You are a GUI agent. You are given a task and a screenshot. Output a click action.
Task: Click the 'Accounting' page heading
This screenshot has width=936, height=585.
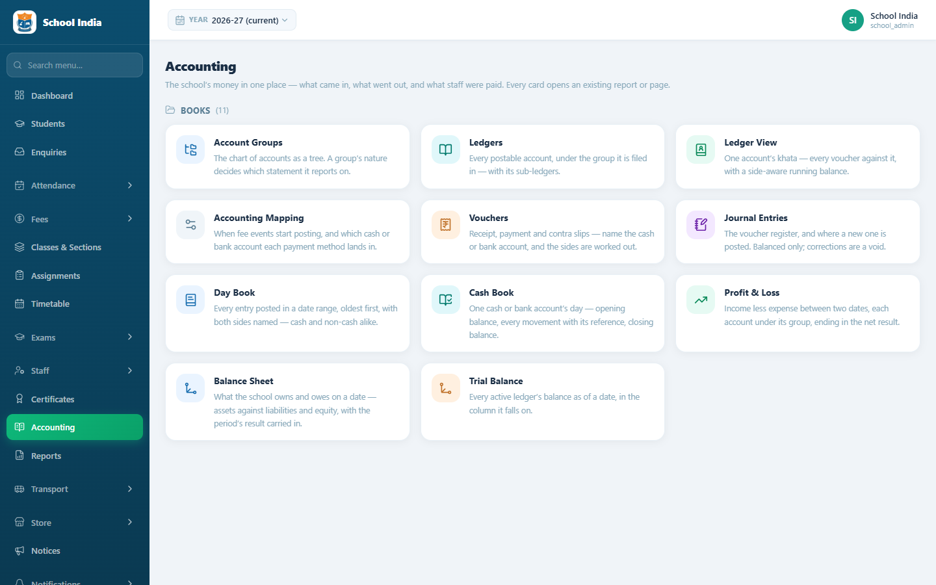tap(201, 66)
